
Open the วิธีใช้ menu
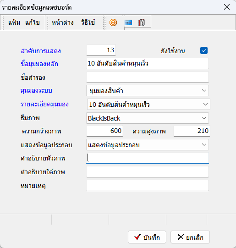click(x=88, y=22)
